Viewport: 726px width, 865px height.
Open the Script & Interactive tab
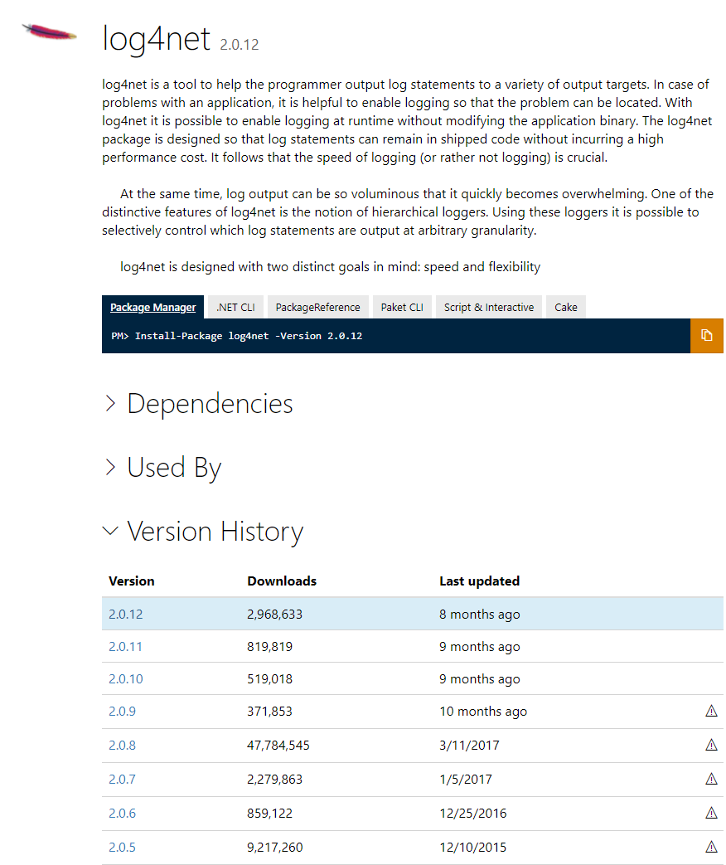488,307
